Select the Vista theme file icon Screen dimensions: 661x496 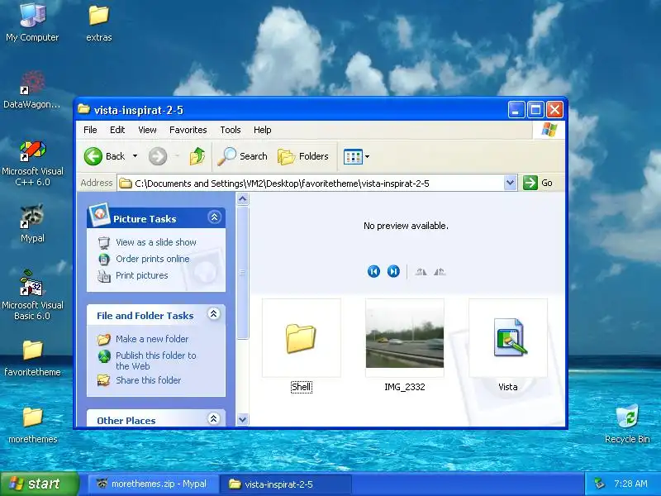pos(508,338)
